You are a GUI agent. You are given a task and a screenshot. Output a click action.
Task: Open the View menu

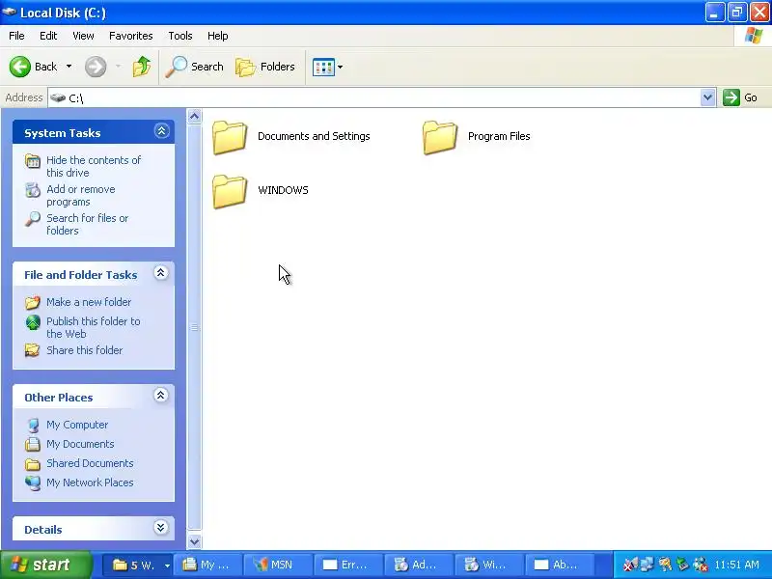tap(83, 36)
